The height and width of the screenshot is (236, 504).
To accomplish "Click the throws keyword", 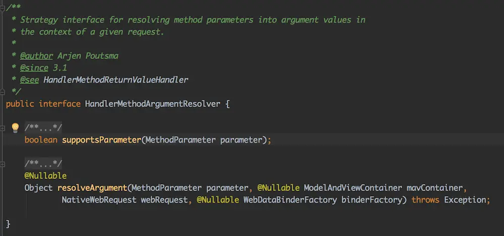I will pyautogui.click(x=425, y=200).
